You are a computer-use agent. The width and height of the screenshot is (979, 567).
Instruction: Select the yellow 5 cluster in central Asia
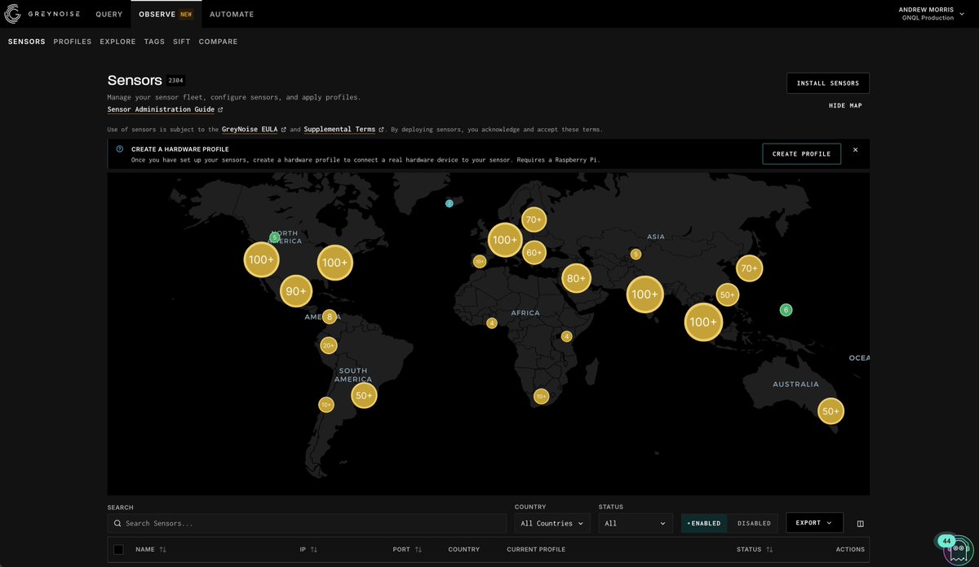click(x=636, y=255)
